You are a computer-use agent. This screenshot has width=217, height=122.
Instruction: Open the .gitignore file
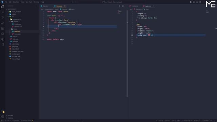(15, 47)
